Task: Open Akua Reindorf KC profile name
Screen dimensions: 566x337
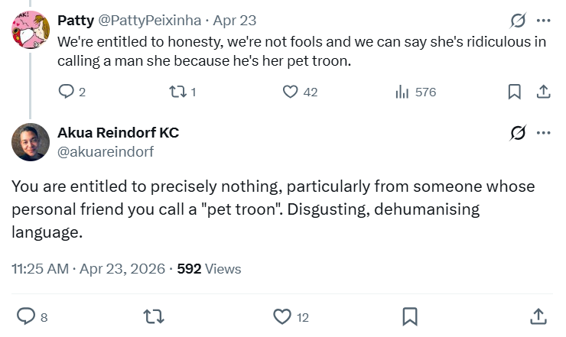Action: click(118, 133)
